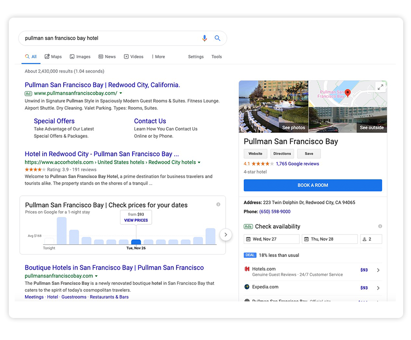
Task: Click the Website button
Action: tap(255, 154)
